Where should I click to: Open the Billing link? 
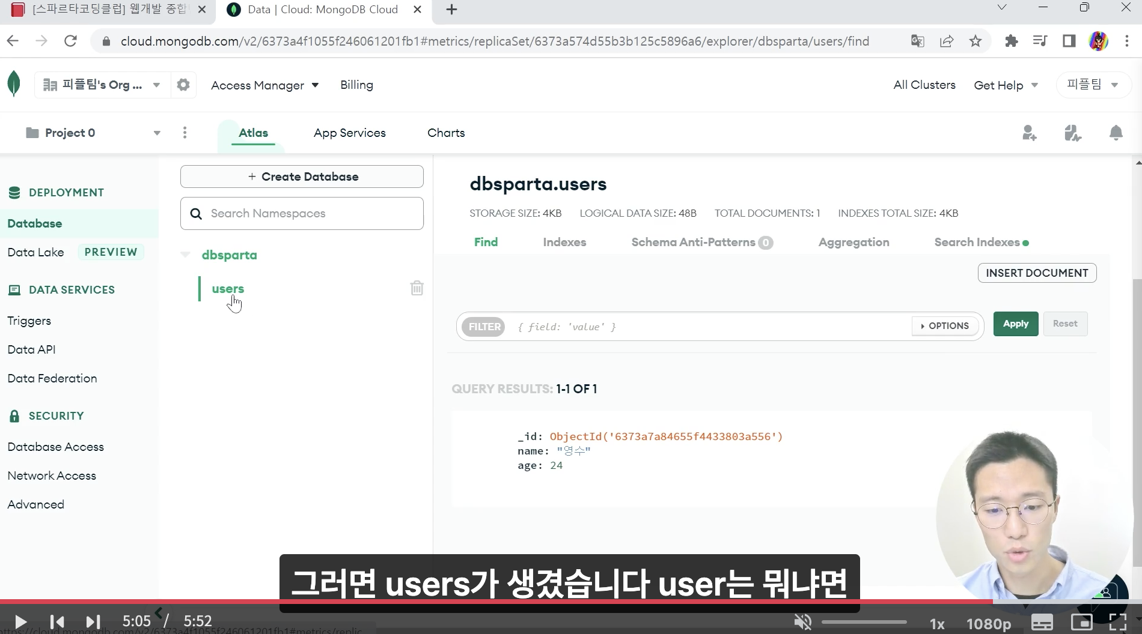point(356,85)
